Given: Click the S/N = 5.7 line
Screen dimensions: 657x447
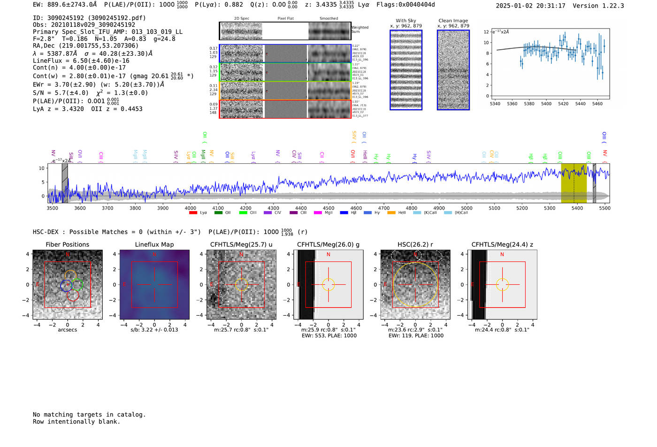Looking at the screenshot, I should (x=91, y=92).
